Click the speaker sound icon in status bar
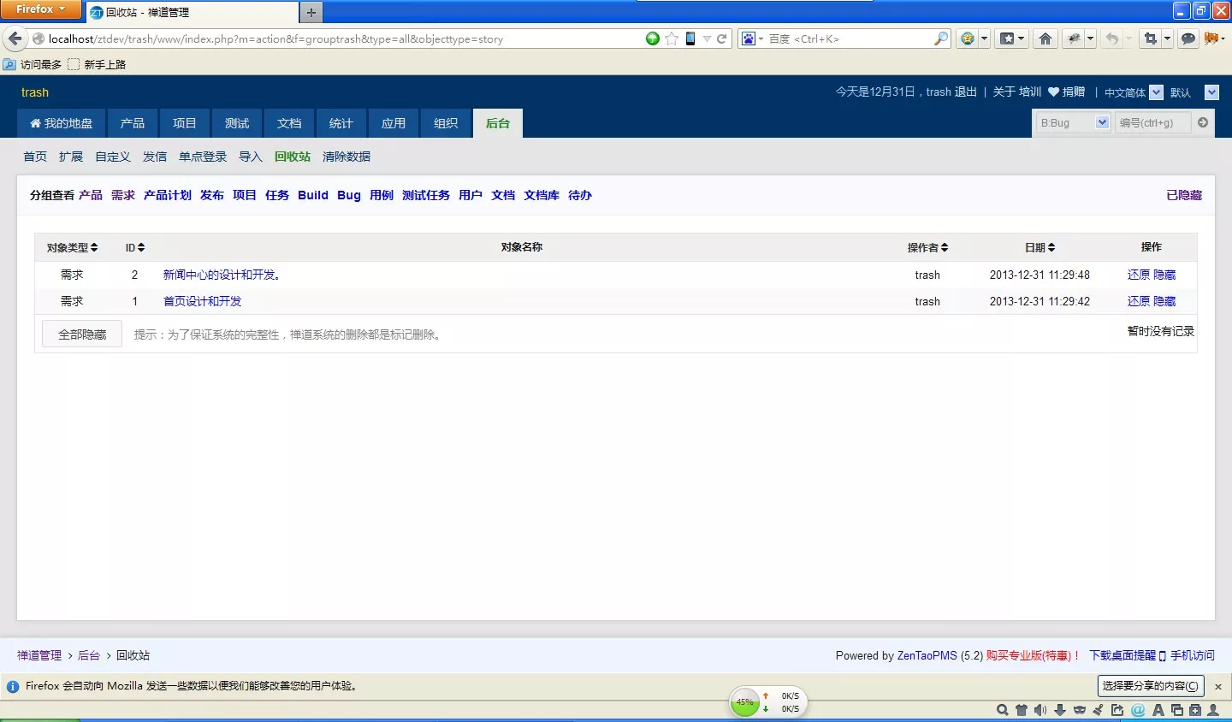This screenshot has width=1232, height=722. (x=1040, y=710)
